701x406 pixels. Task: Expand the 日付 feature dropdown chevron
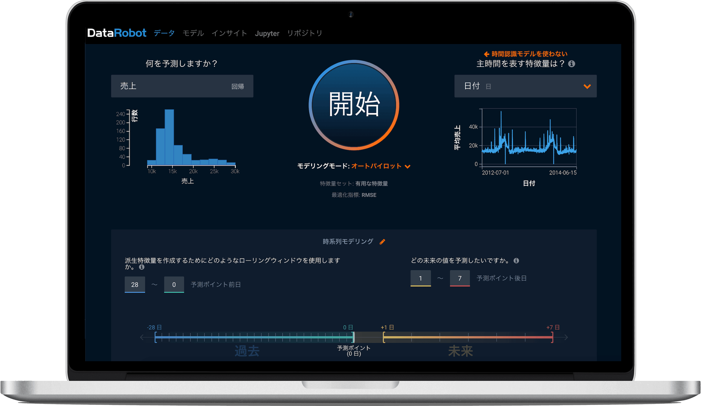click(587, 86)
